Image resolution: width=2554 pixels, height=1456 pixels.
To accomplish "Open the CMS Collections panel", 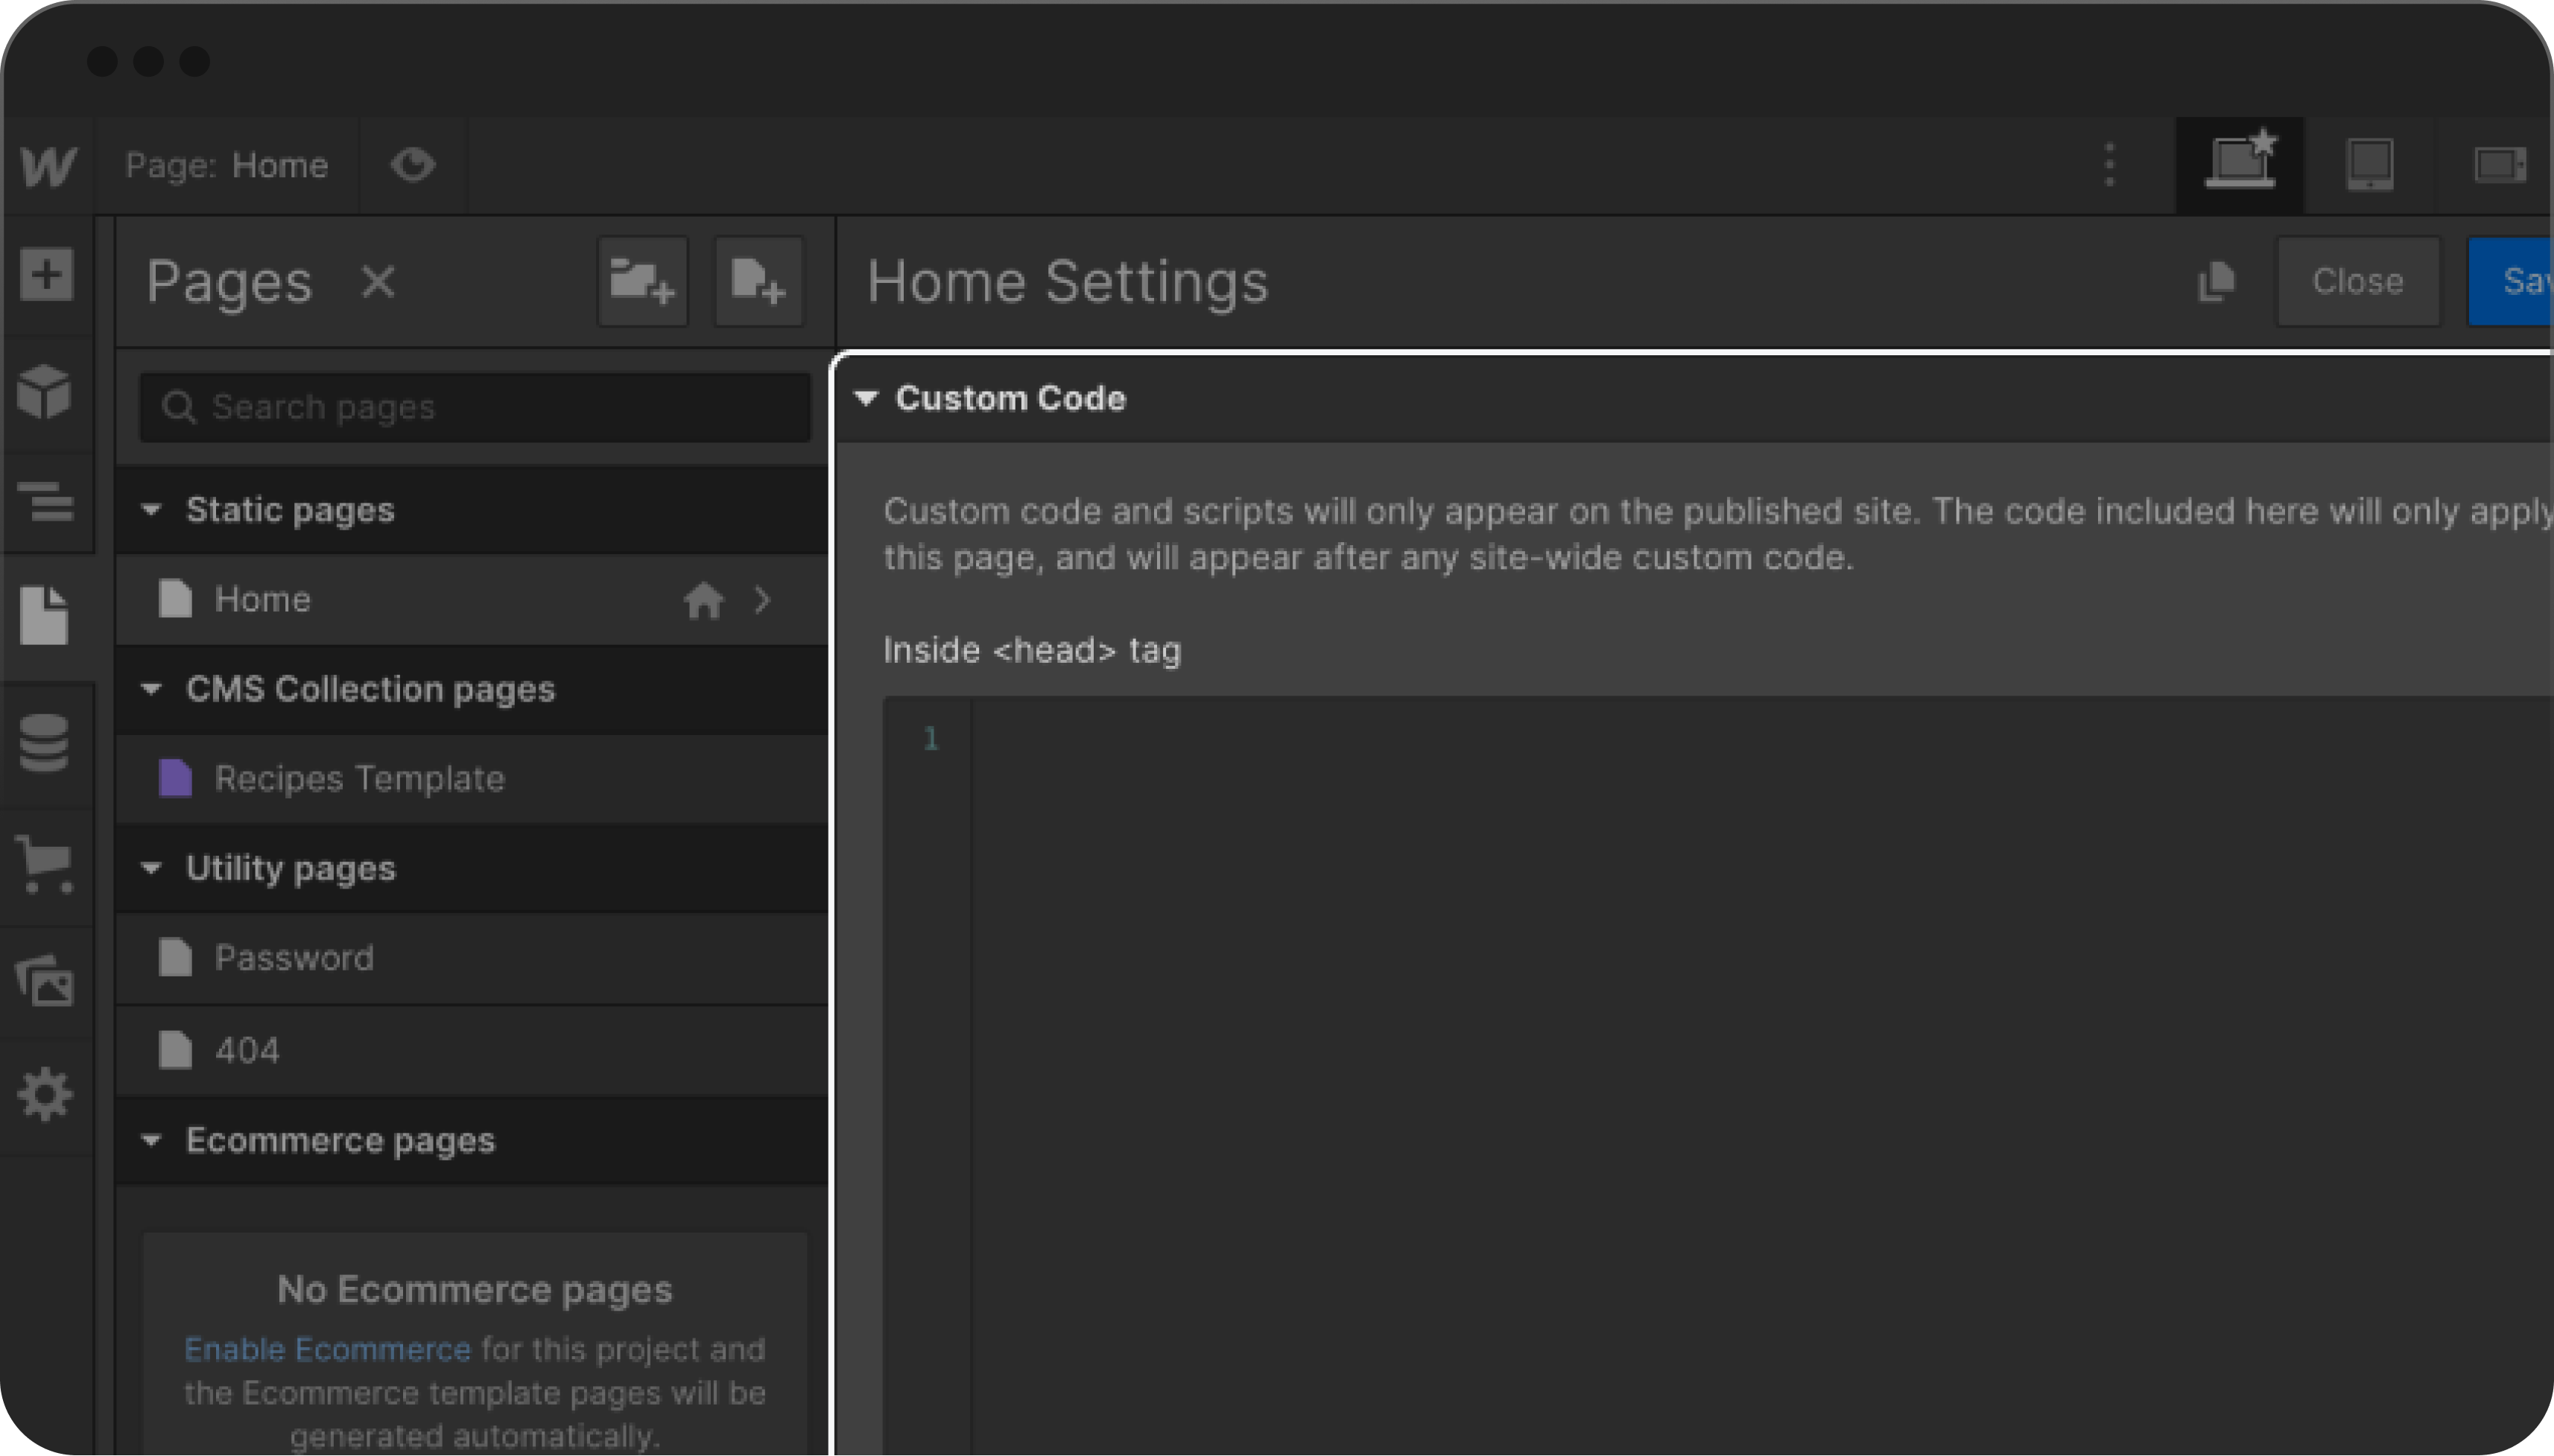I will coord(46,742).
